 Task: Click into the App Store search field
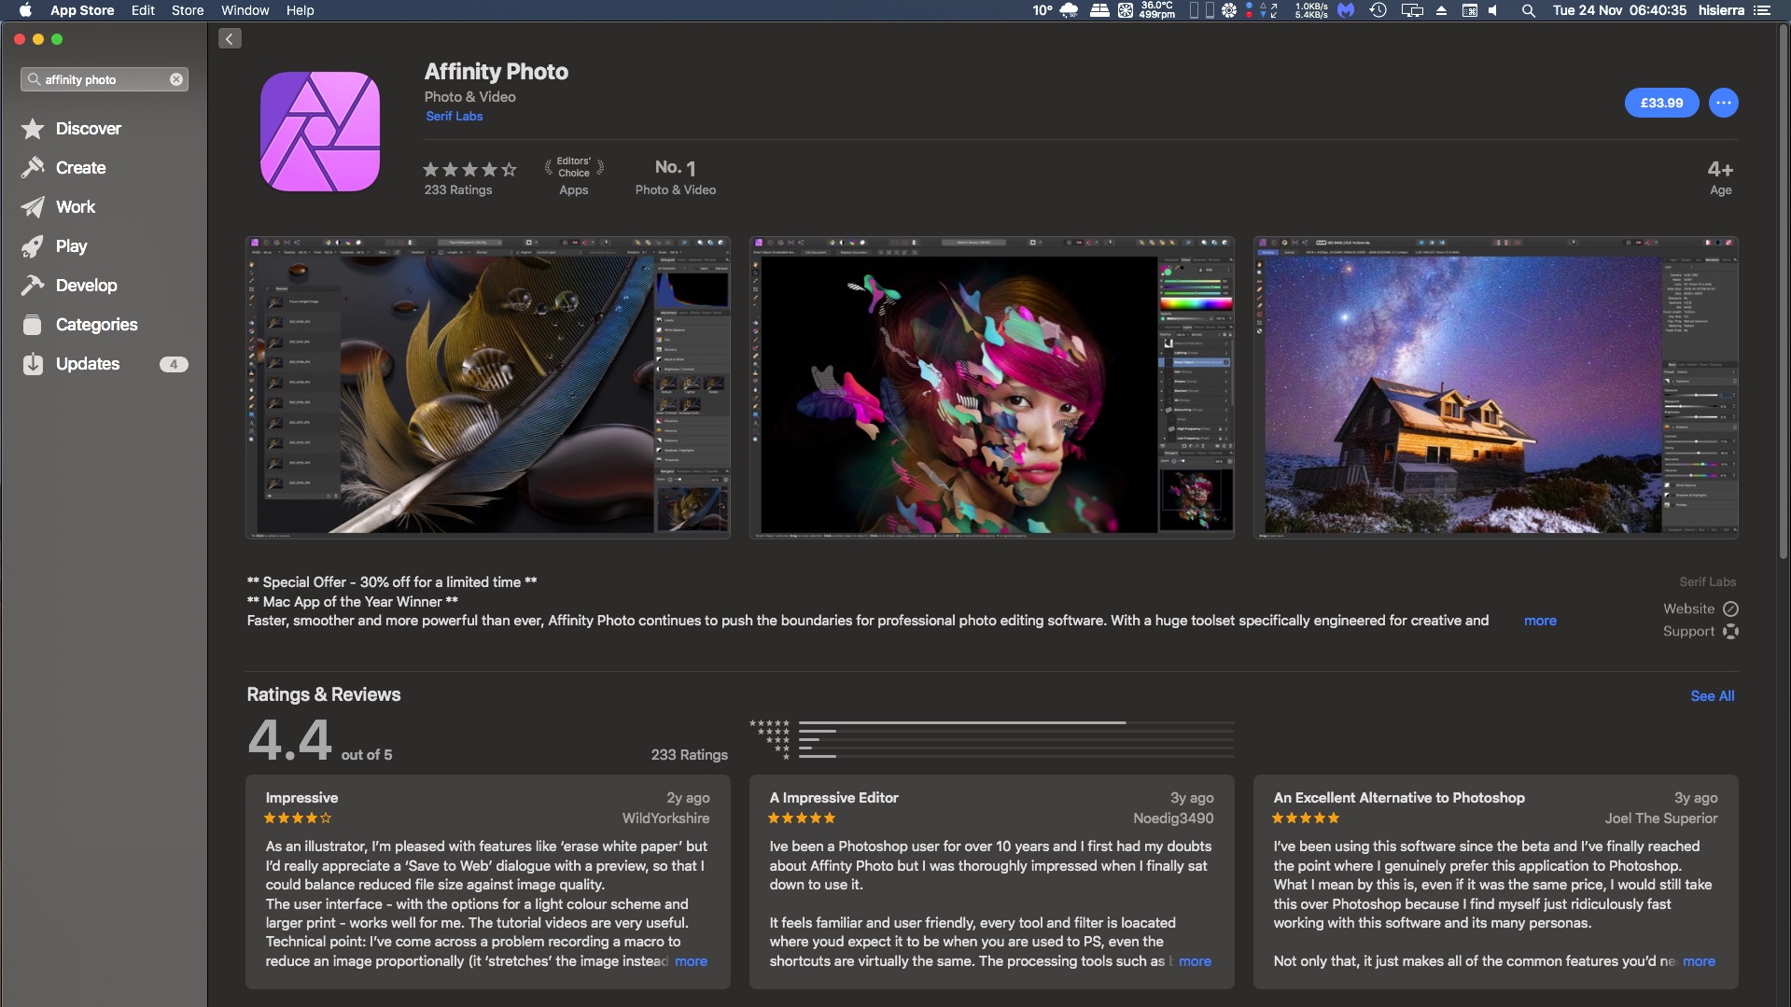click(x=105, y=79)
